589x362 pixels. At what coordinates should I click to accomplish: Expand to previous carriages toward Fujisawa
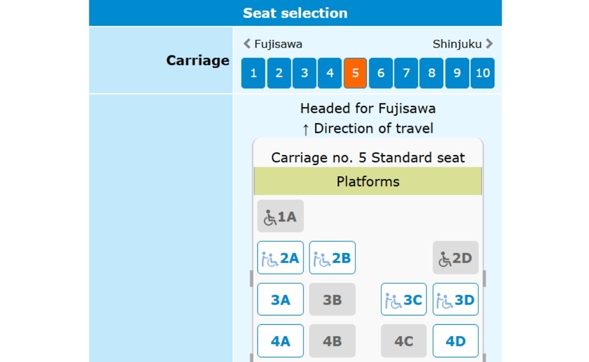pos(245,44)
